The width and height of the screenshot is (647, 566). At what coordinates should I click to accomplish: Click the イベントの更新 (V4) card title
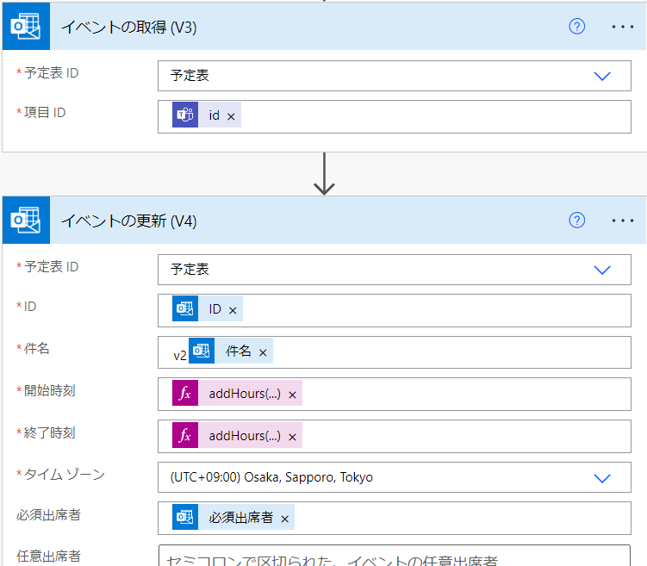129,221
